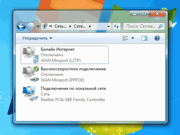Screen dimensions: 180x135
Task: Click Realtek PCIe GBE Family Controller text
Action: pyautogui.click(x=73, y=100)
